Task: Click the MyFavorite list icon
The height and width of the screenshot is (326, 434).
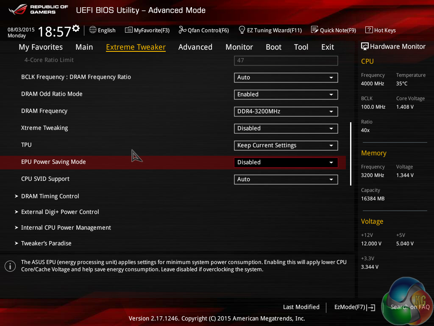Action: pyautogui.click(x=128, y=30)
